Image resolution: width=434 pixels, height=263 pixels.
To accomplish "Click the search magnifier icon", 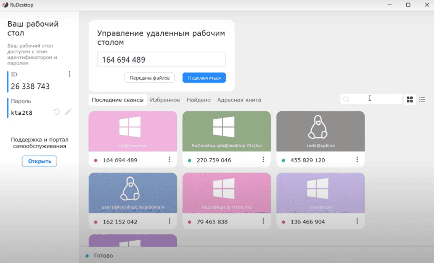I will [x=346, y=100].
